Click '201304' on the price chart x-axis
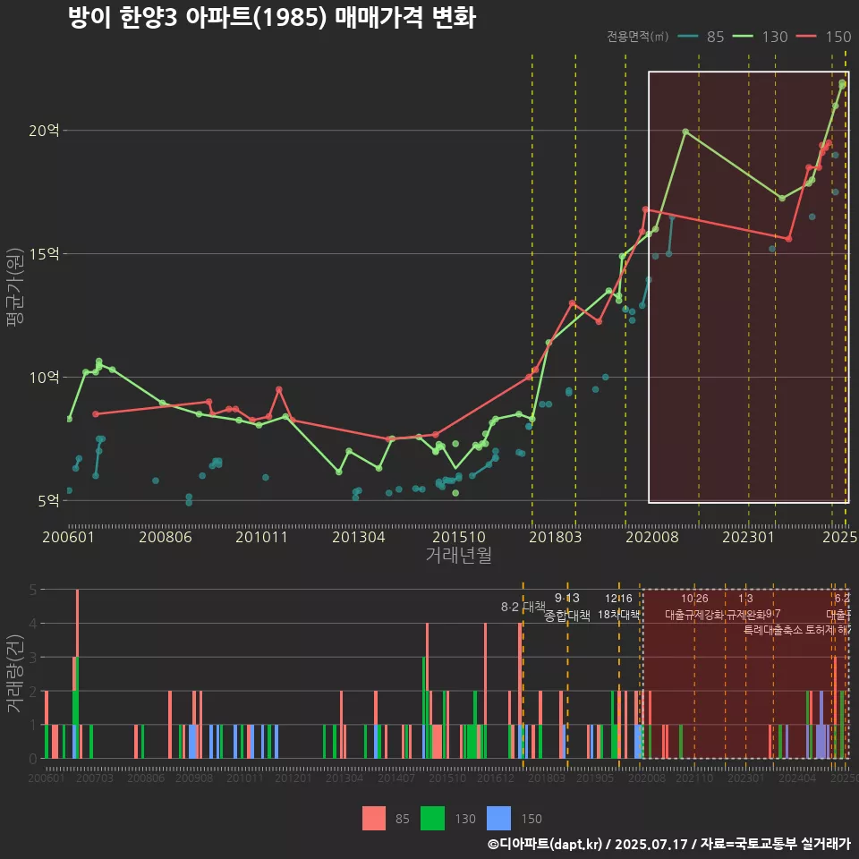This screenshot has height=859, width=859. [358, 537]
